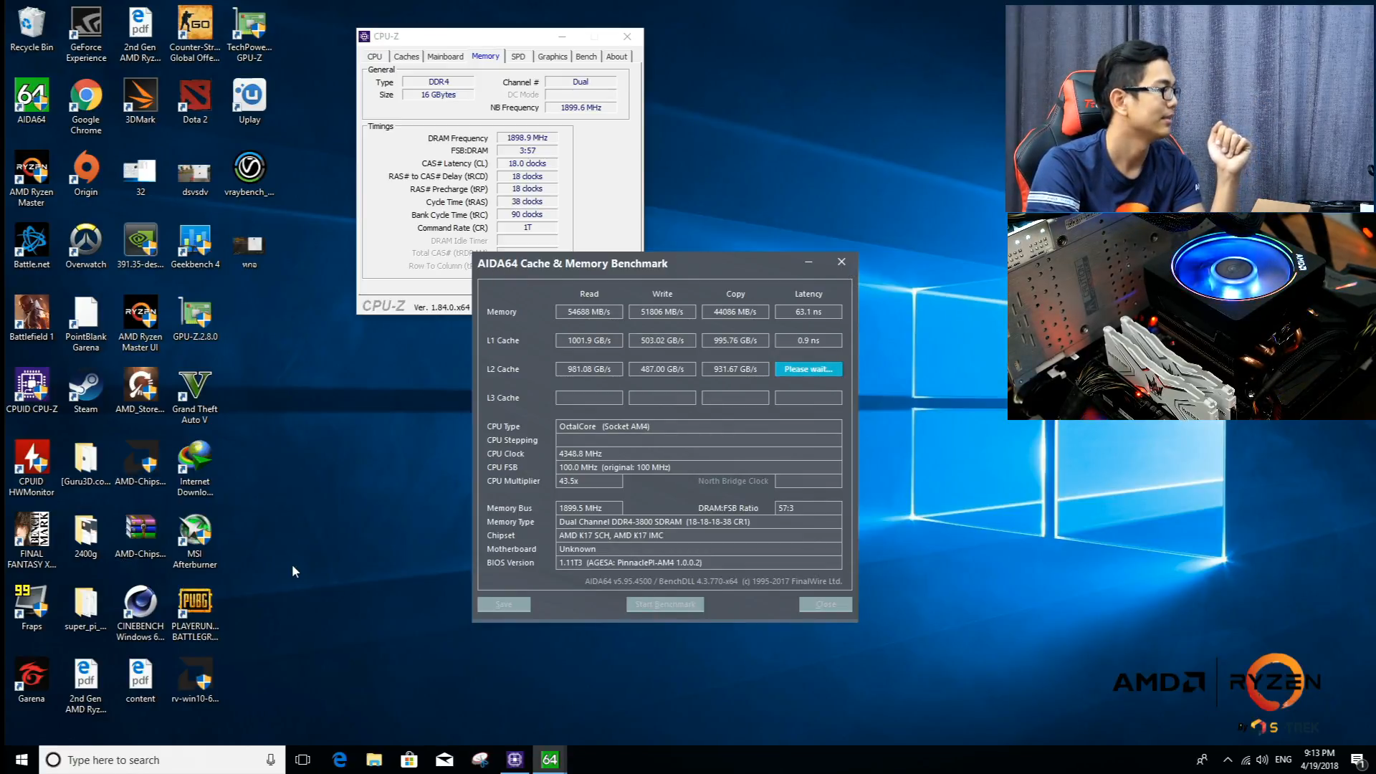Launch the CINEBENCH Windows 64 shortcut
The image size is (1376, 774).
coord(140,603)
